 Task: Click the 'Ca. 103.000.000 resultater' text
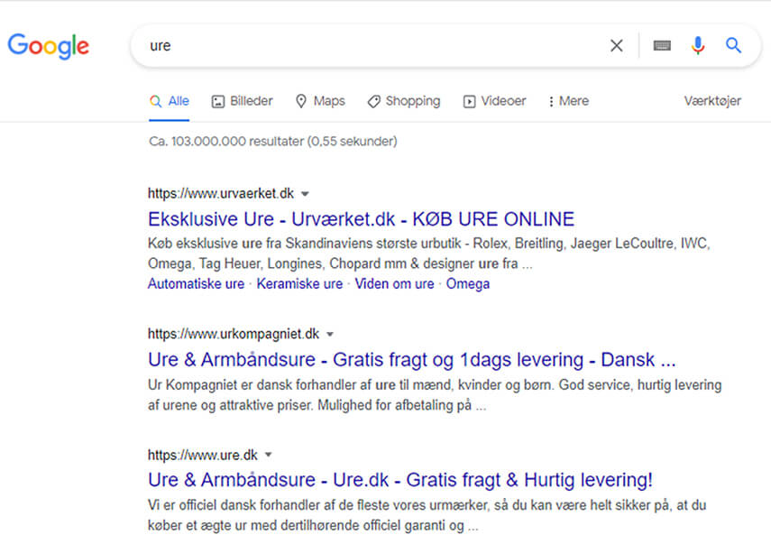pyautogui.click(x=273, y=142)
